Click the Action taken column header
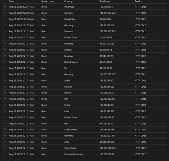This screenshot has width=169, height=161. 48,1
